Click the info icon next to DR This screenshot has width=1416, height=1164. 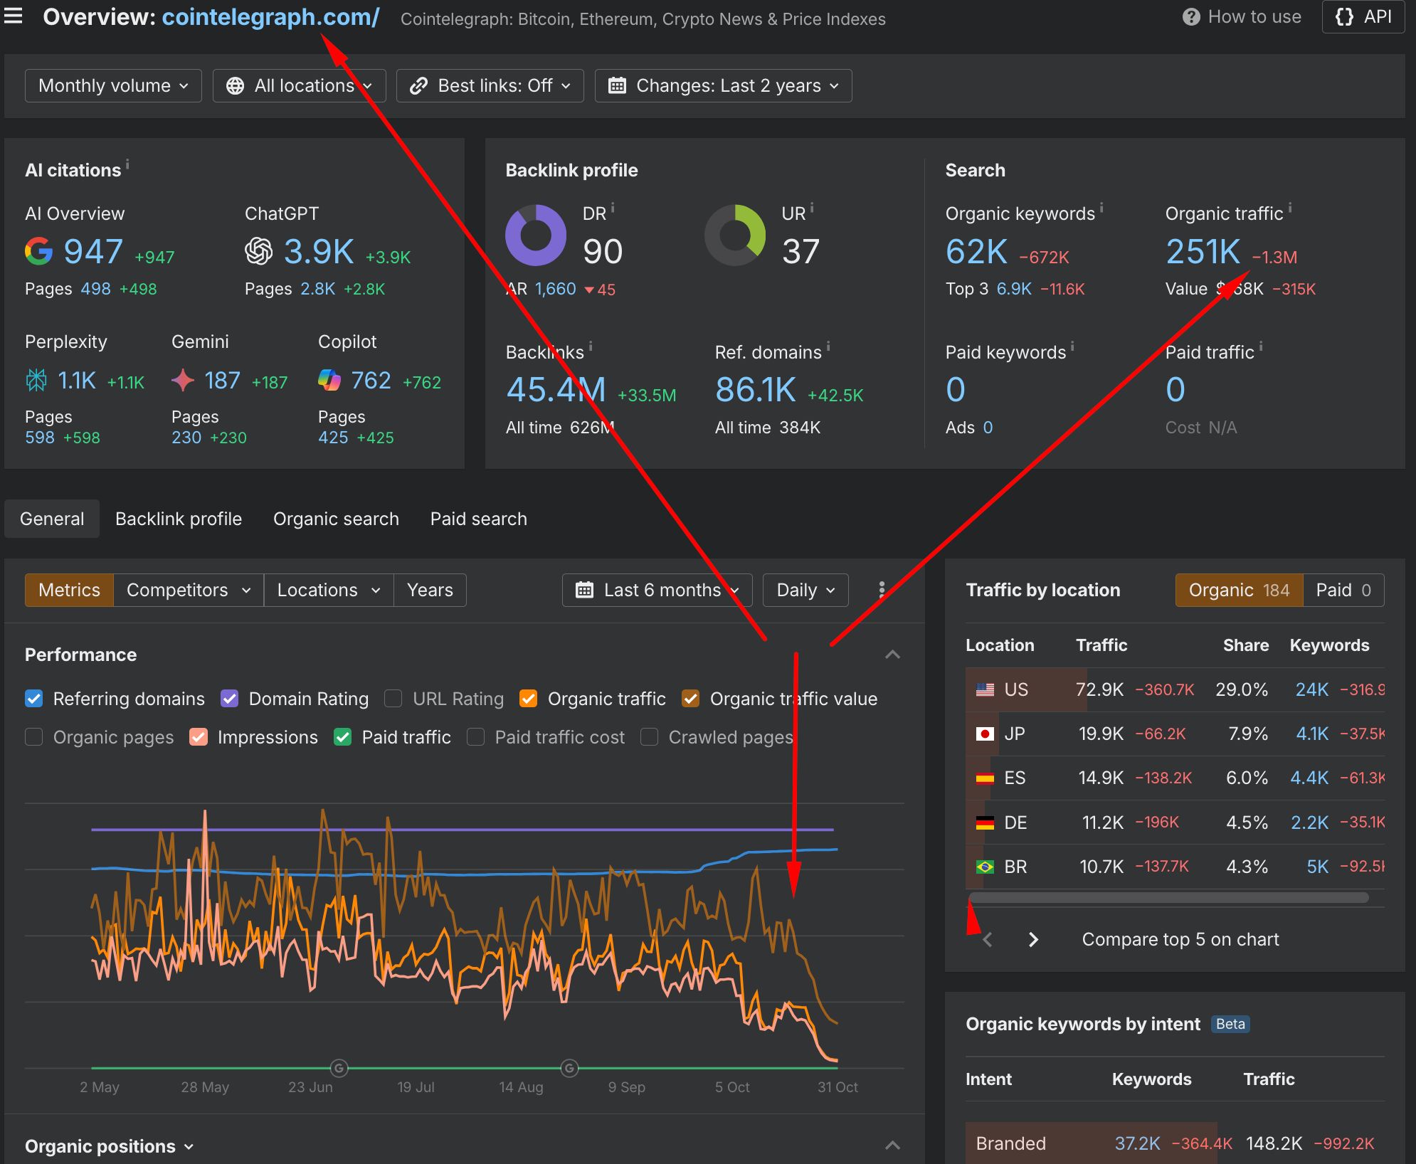pyautogui.click(x=613, y=208)
